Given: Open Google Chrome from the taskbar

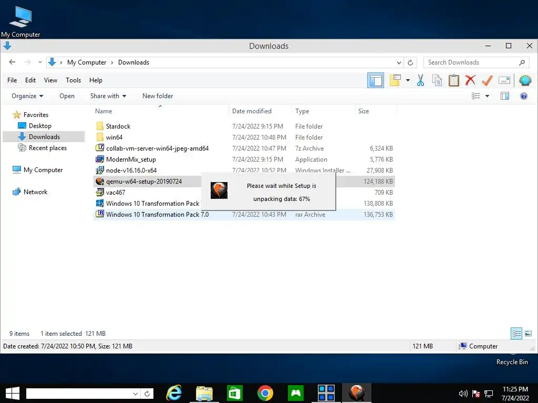Looking at the screenshot, I should [x=265, y=393].
